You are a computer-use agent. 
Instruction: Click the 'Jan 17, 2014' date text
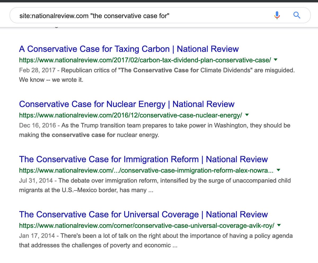tap(37, 236)
